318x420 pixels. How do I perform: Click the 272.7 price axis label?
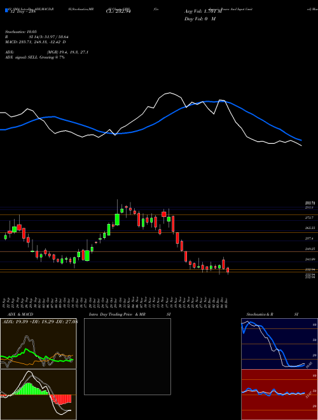point(309,218)
